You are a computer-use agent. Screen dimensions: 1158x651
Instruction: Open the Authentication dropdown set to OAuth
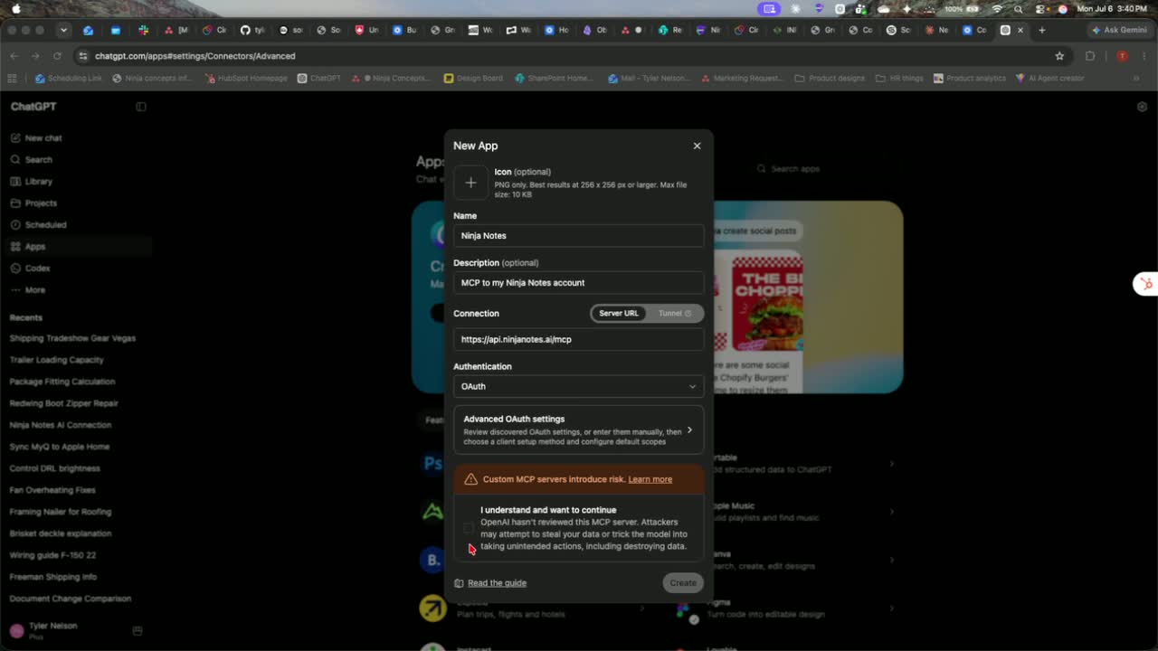point(579,386)
